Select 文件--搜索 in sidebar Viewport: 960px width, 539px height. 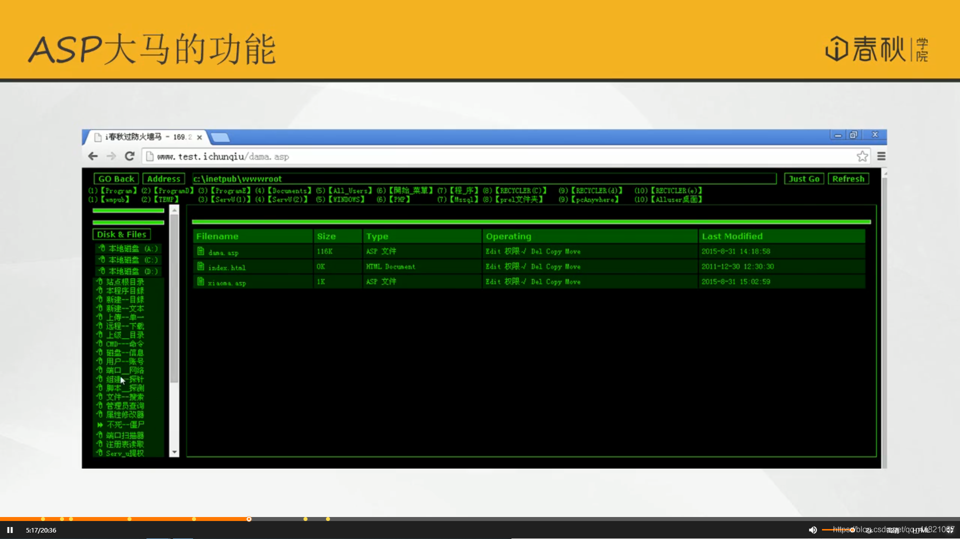125,397
